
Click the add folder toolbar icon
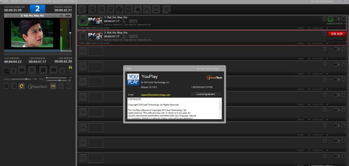147,10
